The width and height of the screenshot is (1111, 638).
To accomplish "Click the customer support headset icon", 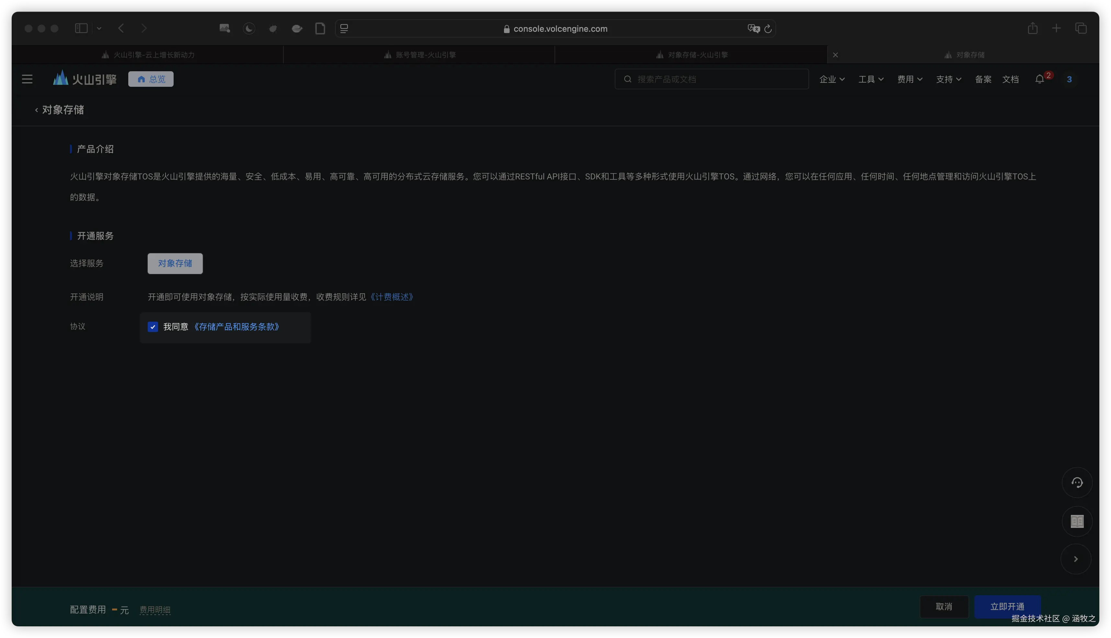I will pyautogui.click(x=1077, y=483).
